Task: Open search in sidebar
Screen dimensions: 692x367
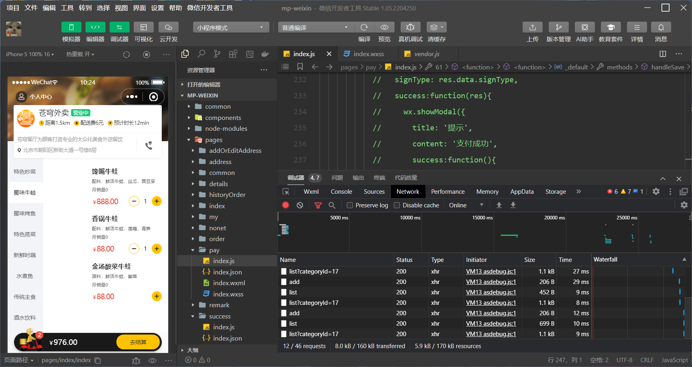Action: (x=201, y=54)
